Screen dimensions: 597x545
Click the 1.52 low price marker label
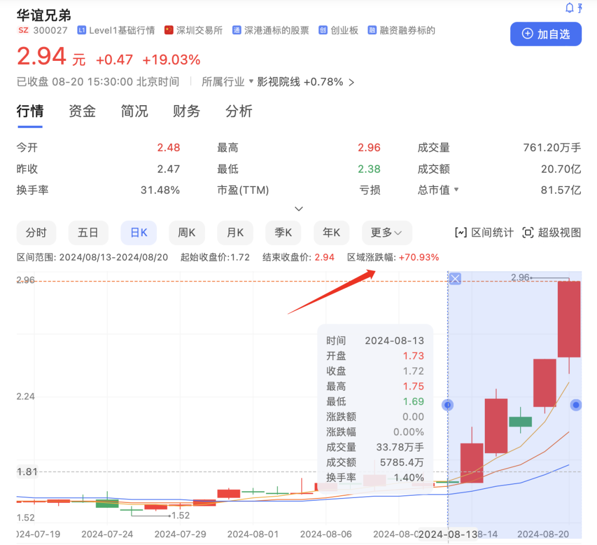pos(180,516)
